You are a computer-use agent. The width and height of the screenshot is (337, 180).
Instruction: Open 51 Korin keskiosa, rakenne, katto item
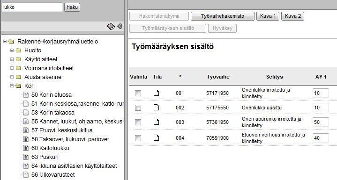78,104
